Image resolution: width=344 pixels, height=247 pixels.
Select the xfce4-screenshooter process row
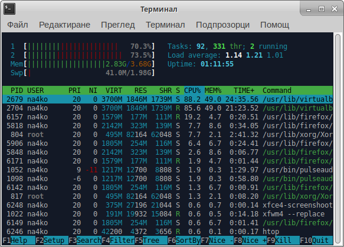(168, 205)
